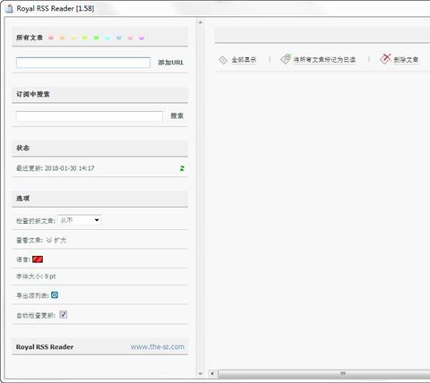
Task: Click the green refresh count indicator in status
Action: pyautogui.click(x=182, y=168)
